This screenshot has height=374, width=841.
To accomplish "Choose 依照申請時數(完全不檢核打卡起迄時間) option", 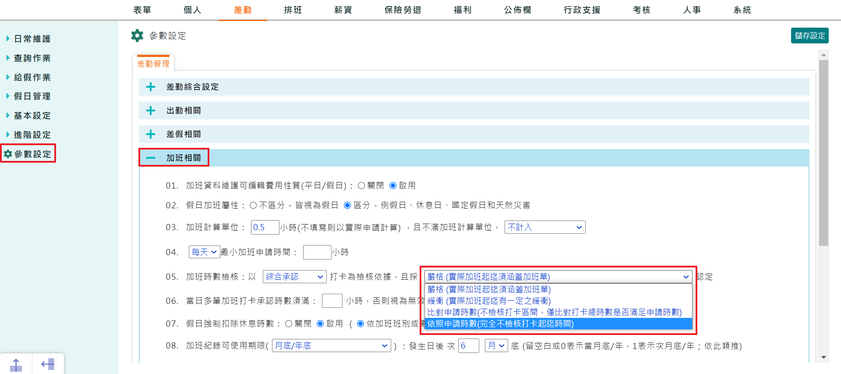I will click(558, 324).
